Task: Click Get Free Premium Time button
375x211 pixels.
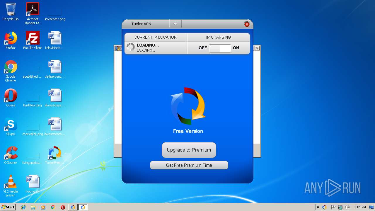Action: pos(189,165)
